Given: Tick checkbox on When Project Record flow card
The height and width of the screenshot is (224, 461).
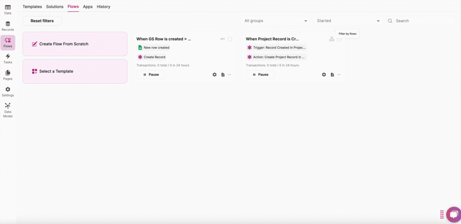Looking at the screenshot, I should click(339, 40).
